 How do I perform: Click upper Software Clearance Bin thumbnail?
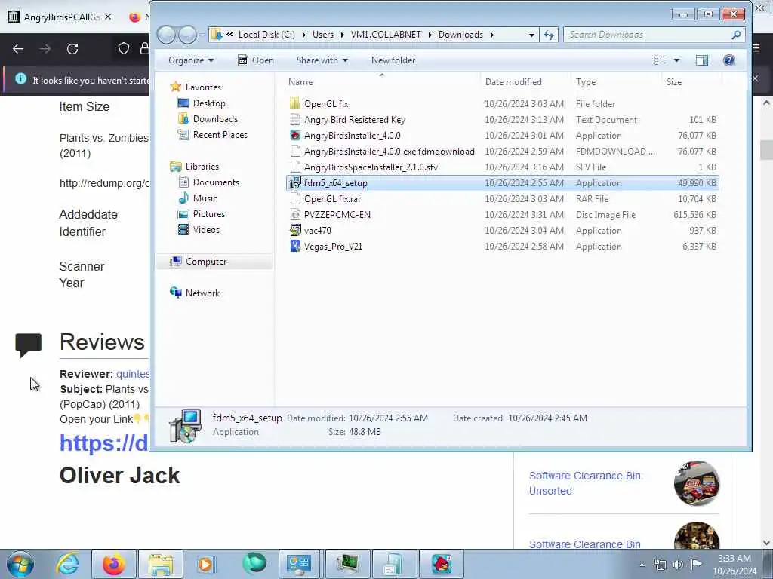click(x=697, y=483)
